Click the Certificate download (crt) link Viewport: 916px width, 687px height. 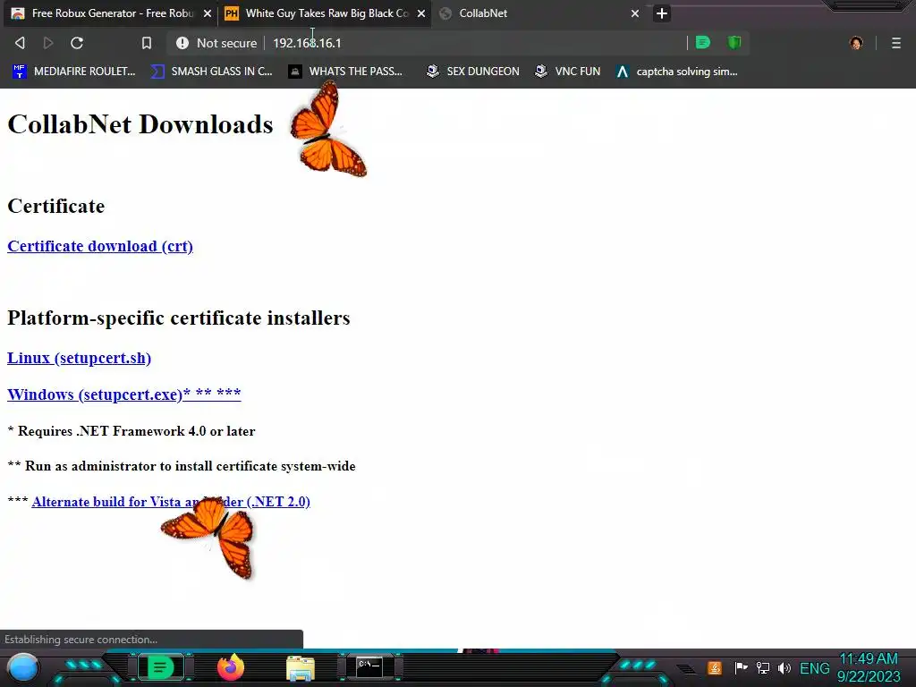(x=100, y=246)
